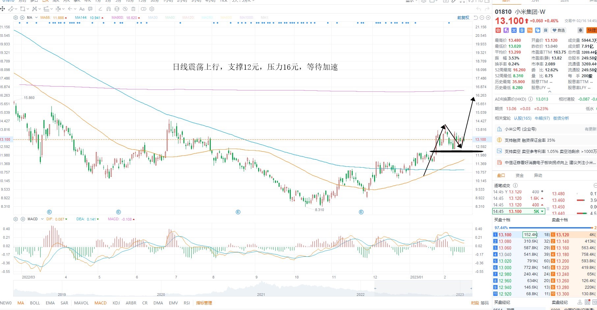Select RSI indicator tab

[x=187, y=303]
